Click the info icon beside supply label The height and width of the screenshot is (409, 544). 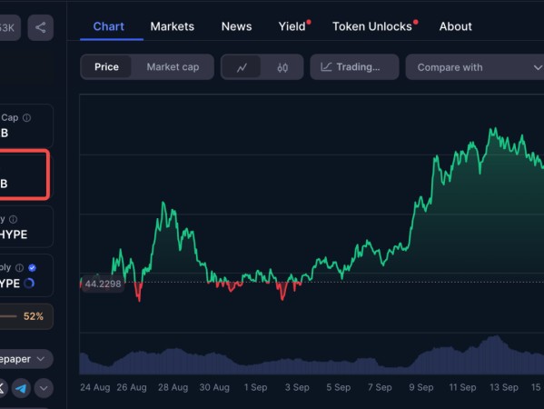click(x=19, y=268)
